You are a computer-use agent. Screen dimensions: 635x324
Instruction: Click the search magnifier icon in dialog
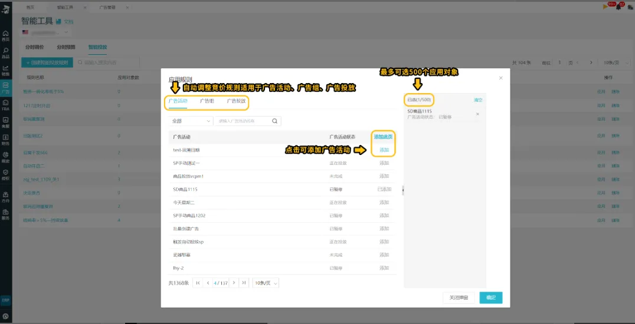coord(274,121)
